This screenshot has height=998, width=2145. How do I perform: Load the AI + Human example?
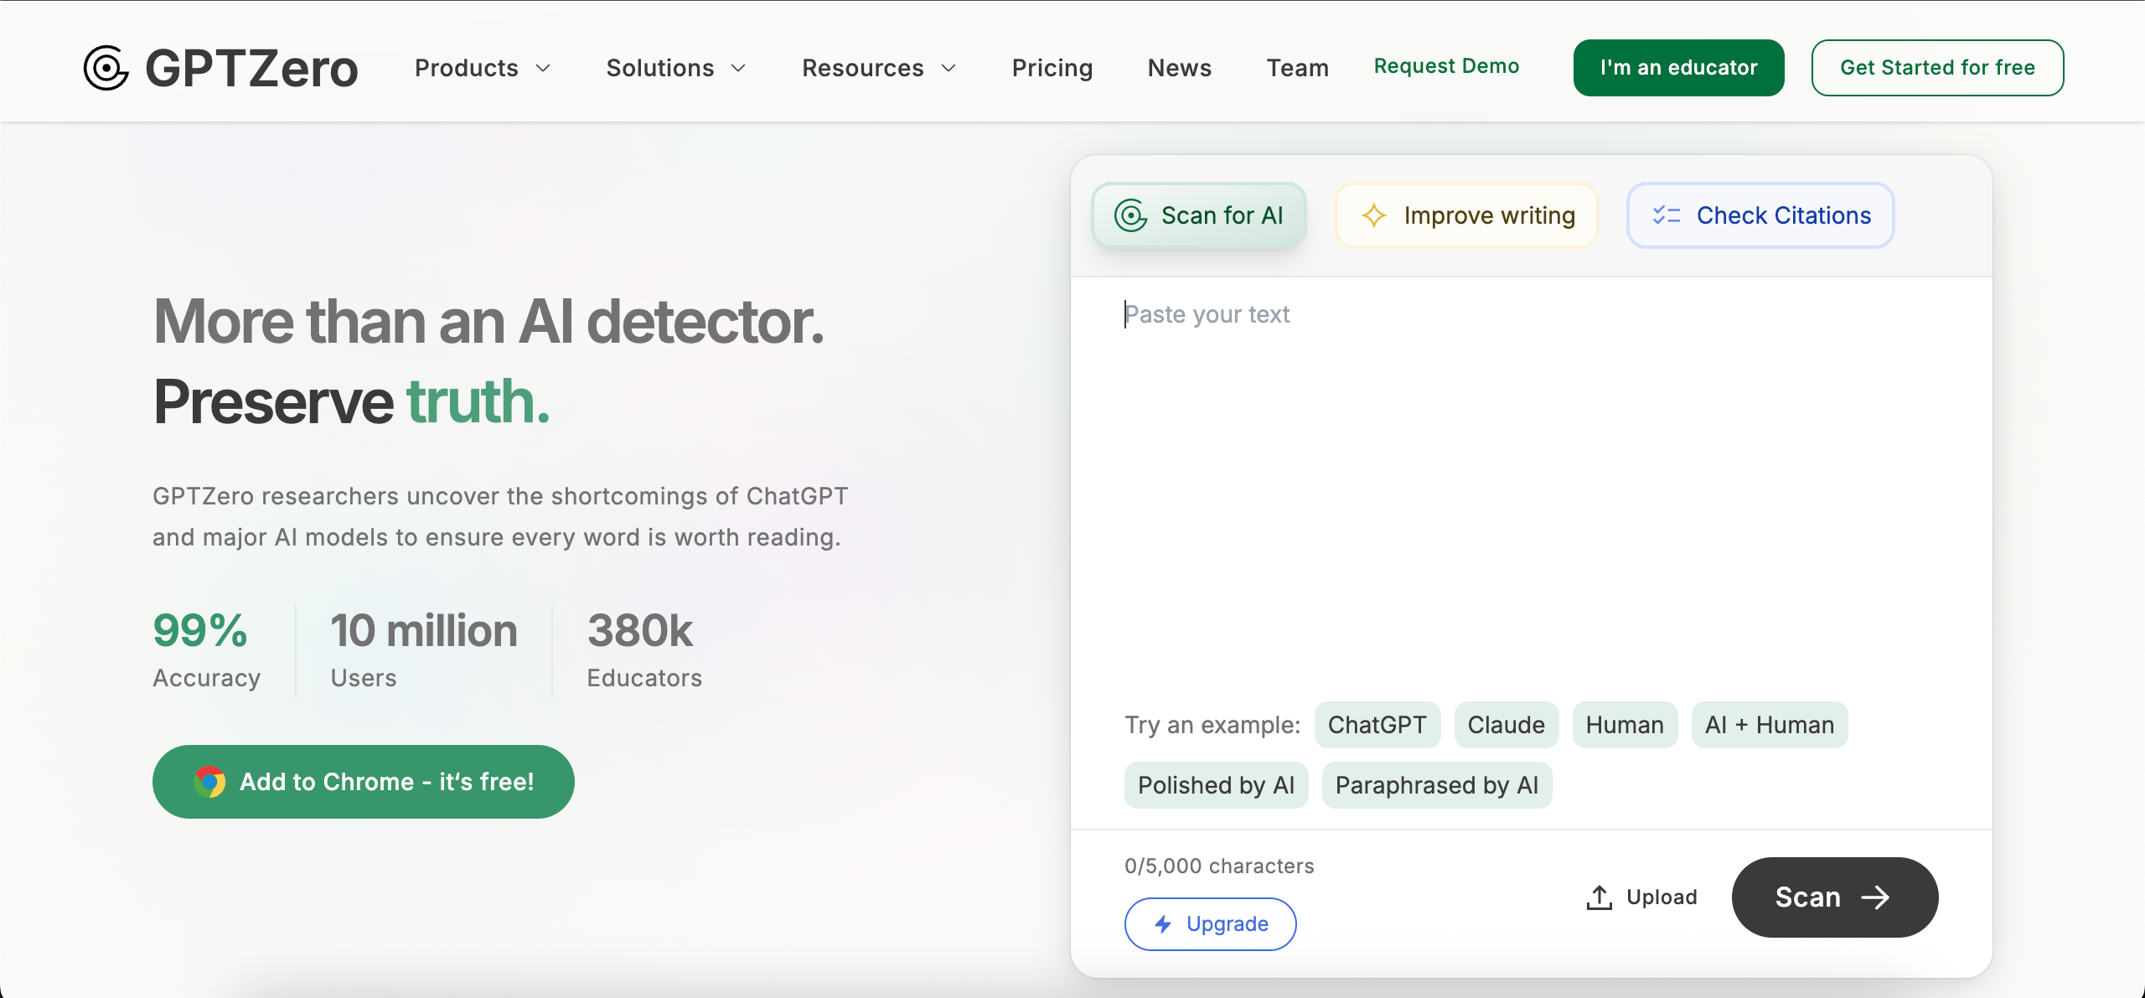click(x=1770, y=725)
